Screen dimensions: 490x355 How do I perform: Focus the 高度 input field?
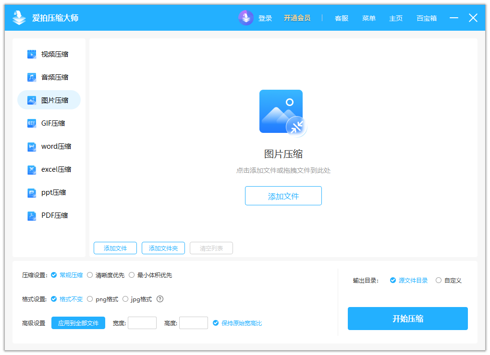click(194, 323)
